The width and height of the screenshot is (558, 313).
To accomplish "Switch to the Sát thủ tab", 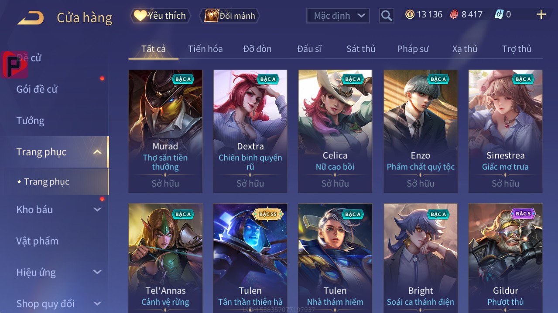I will [x=361, y=49].
